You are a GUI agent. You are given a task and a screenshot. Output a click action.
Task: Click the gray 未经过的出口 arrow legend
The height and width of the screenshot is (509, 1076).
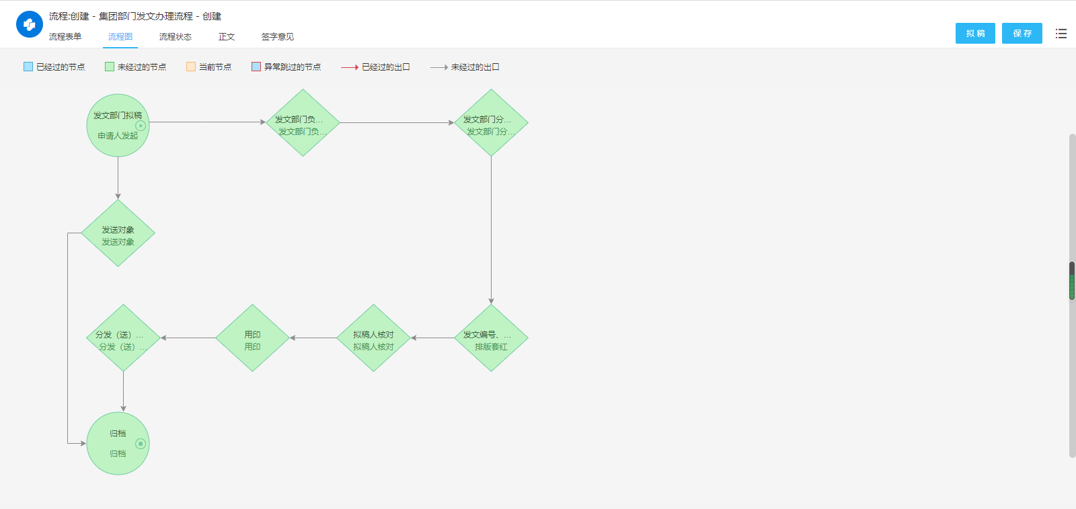click(x=439, y=67)
